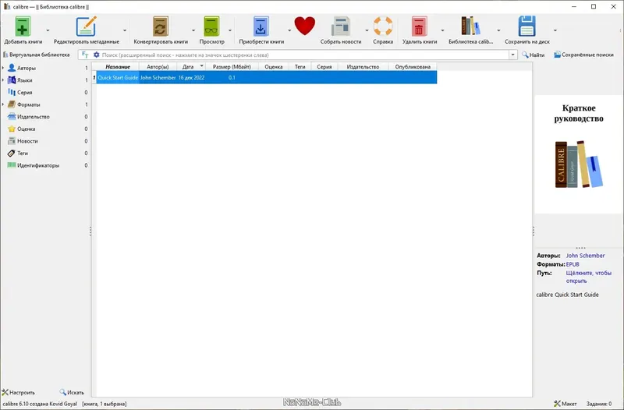Image resolution: width=624 pixels, height=410 pixels.
Task: Click the Собрать новости (Fetch news) icon
Action: click(x=341, y=27)
